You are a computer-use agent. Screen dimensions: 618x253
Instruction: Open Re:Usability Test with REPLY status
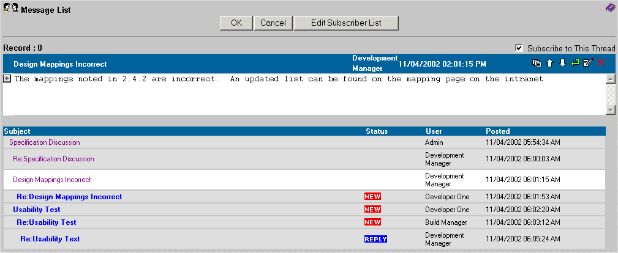click(50, 239)
